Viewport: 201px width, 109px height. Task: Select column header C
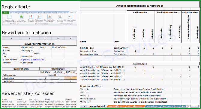coord(46,38)
